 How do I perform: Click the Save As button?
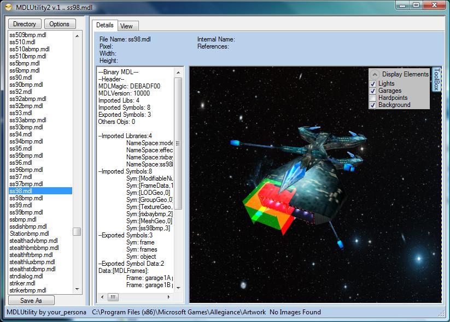(31, 301)
